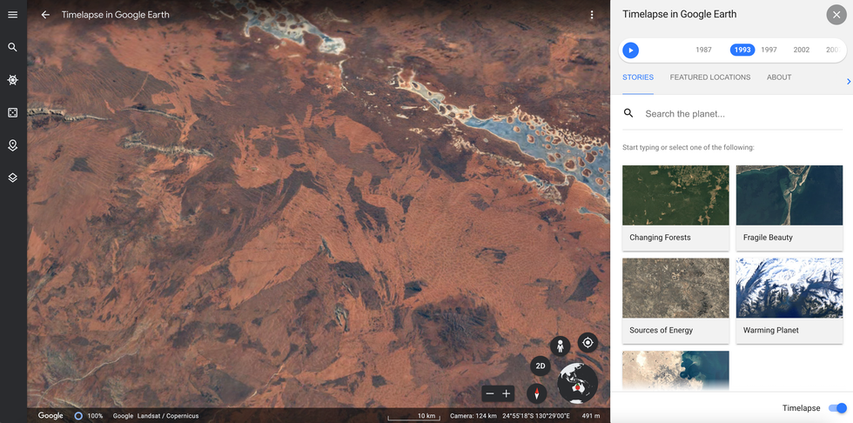The height and width of the screenshot is (423, 853).
Task: Switch to the Stories tab
Action: (637, 77)
